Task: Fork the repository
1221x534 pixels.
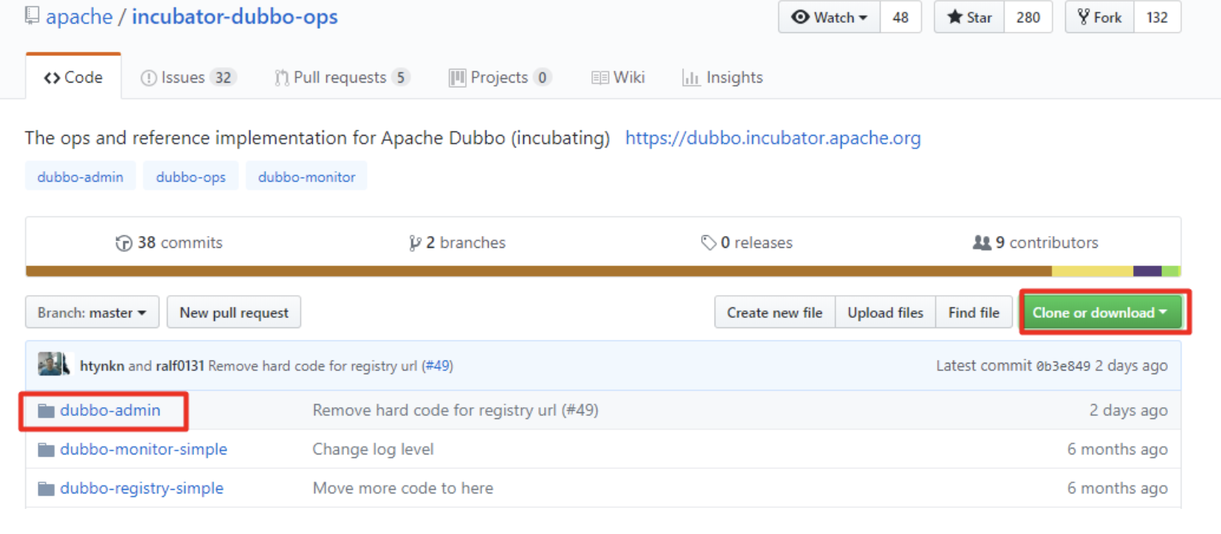Action: tap(1099, 17)
